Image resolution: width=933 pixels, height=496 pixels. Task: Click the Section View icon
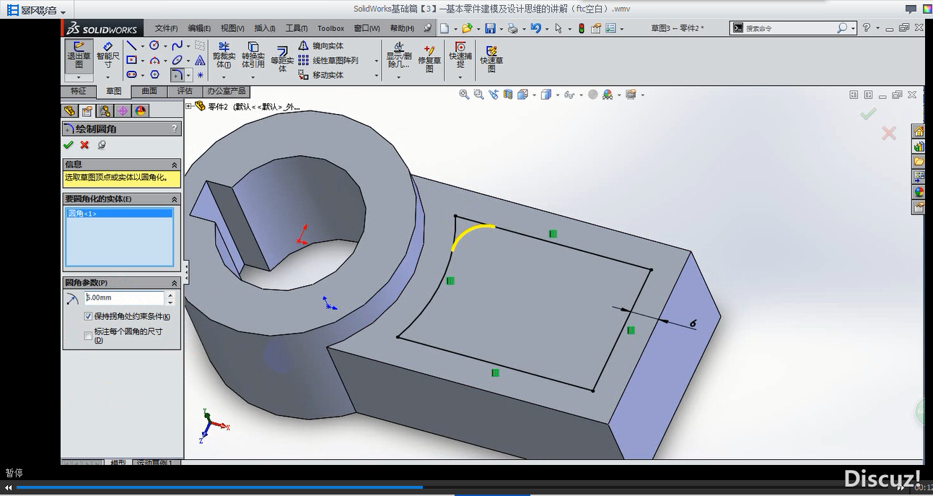pyautogui.click(x=509, y=95)
